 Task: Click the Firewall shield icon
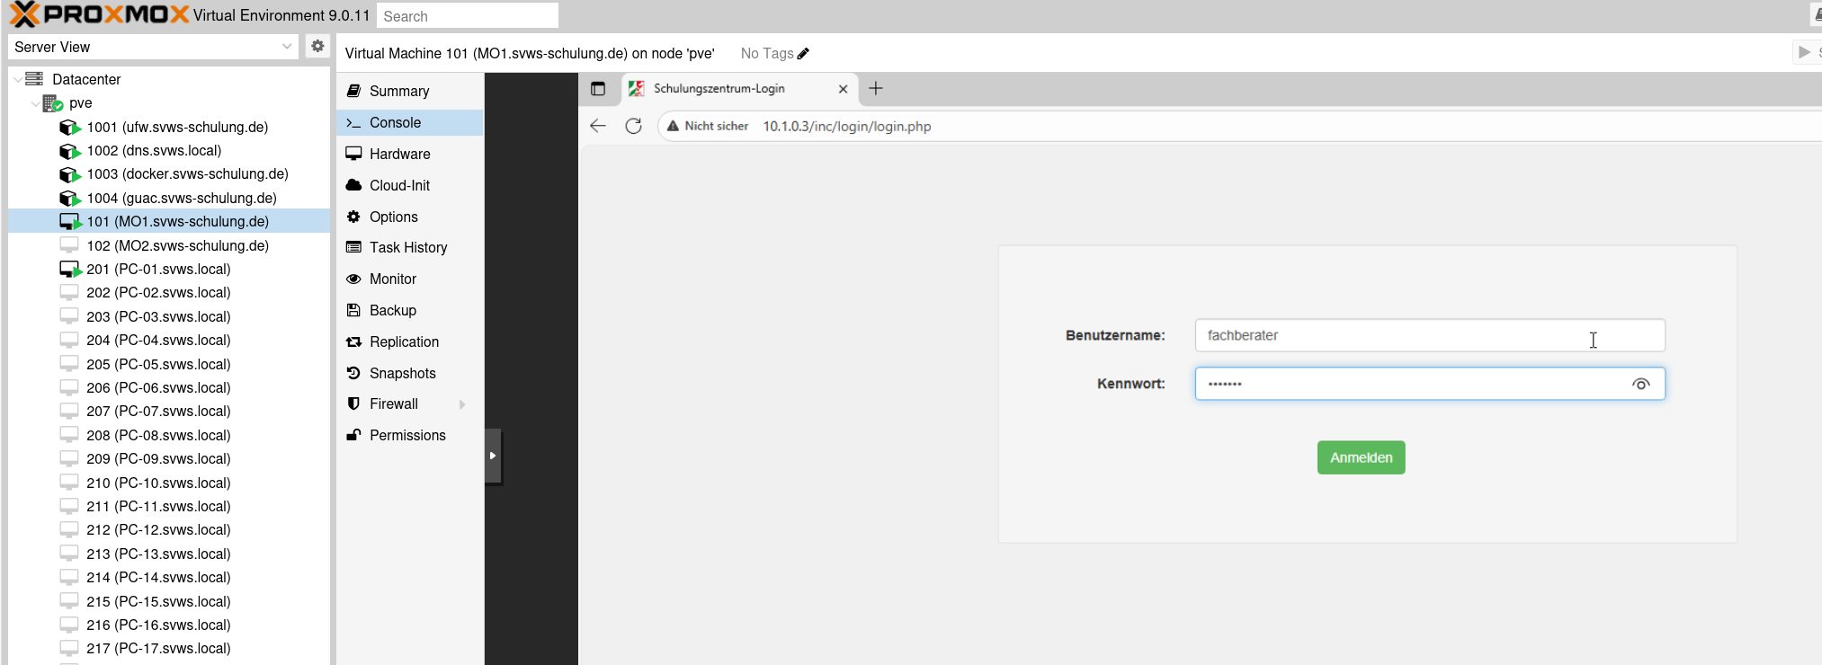[353, 403]
